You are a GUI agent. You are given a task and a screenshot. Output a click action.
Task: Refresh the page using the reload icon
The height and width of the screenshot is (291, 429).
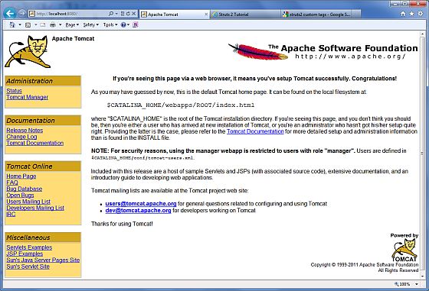(x=128, y=13)
